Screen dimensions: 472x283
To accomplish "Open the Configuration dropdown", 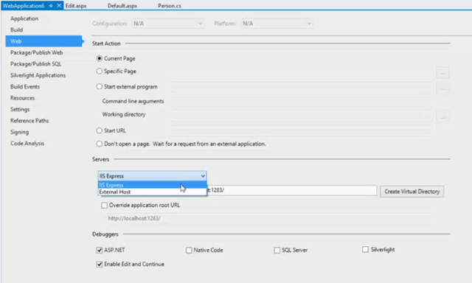I will 168,24.
